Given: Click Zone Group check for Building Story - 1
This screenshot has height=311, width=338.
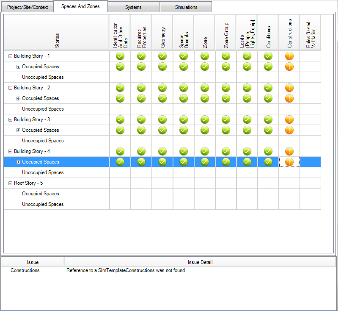Looking at the screenshot, I should 226,56.
